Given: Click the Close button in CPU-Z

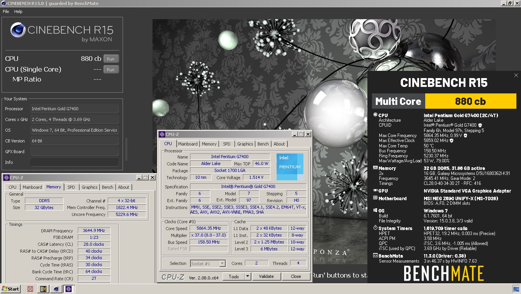Looking at the screenshot, I should point(296,276).
